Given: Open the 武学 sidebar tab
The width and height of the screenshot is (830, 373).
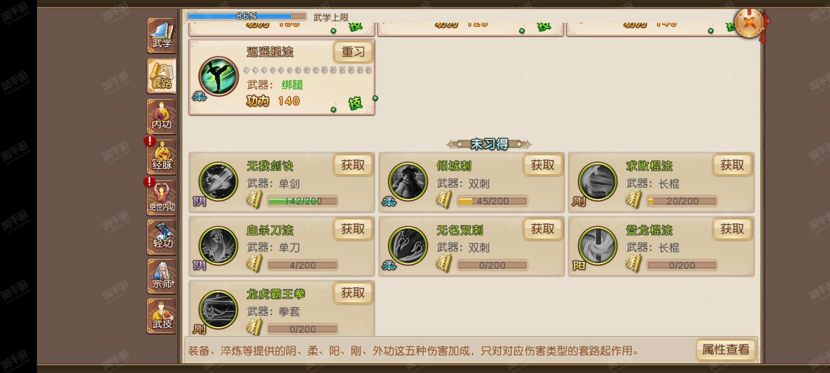Looking at the screenshot, I should pos(162,36).
